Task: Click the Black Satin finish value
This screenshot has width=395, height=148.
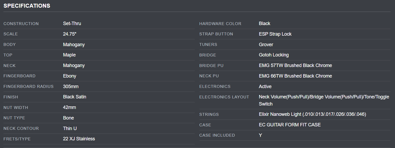Action: pyautogui.click(x=75, y=97)
